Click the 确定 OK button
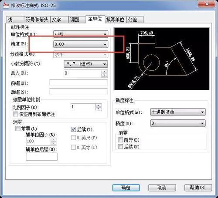 coord(126,188)
